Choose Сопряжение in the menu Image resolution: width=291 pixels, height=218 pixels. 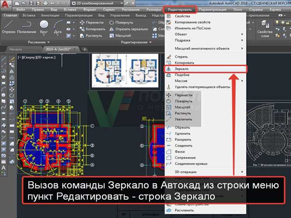tap(185, 158)
